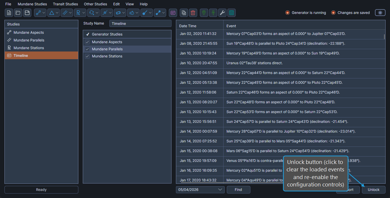Open the Transit Studies menu

tap(65, 4)
